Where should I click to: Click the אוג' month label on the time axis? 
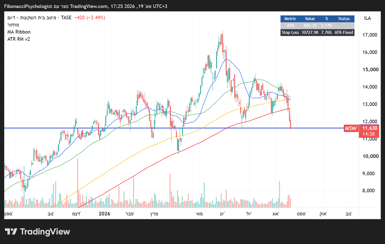pos(276,214)
